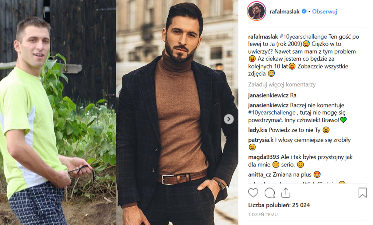Open rafalmaslak username in the caption
Screen dimensions: 373x225
click(x=263, y=37)
